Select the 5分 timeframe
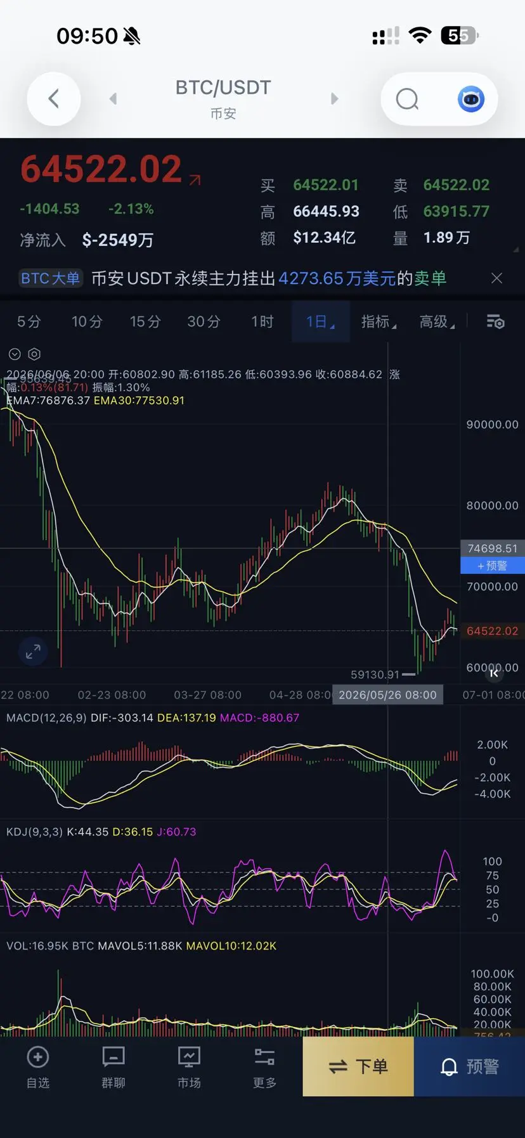This screenshot has width=525, height=1138. [x=29, y=321]
